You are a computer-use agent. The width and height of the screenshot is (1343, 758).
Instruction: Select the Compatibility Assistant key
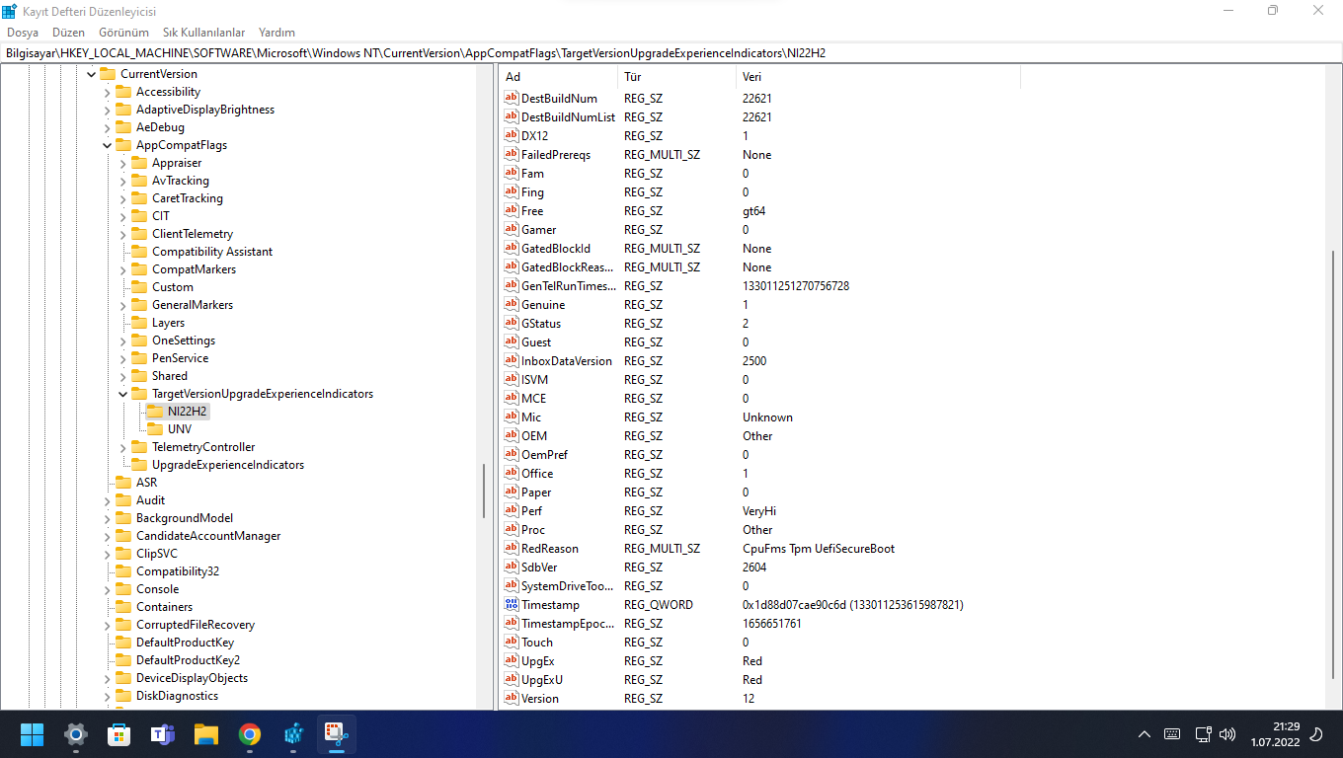point(212,252)
